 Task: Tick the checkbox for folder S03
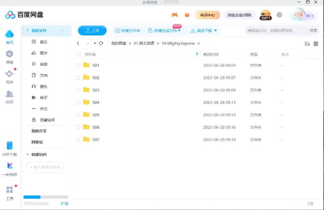point(77,90)
